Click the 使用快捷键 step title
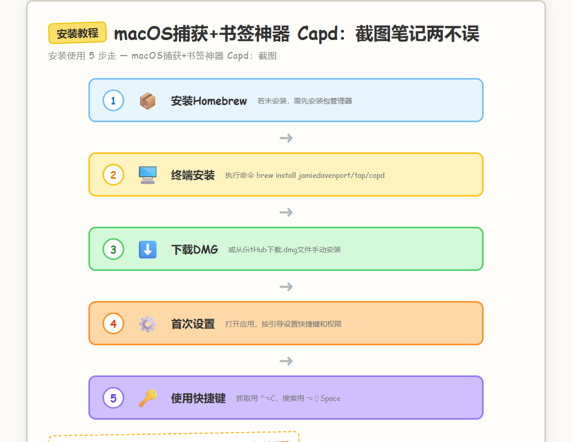 click(199, 398)
